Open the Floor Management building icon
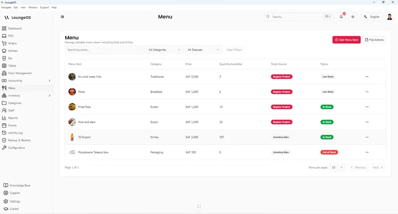The image size is (398, 214). [x=4, y=73]
